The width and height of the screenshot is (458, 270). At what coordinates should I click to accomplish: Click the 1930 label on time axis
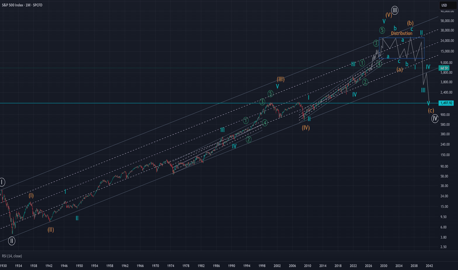coord(3,265)
